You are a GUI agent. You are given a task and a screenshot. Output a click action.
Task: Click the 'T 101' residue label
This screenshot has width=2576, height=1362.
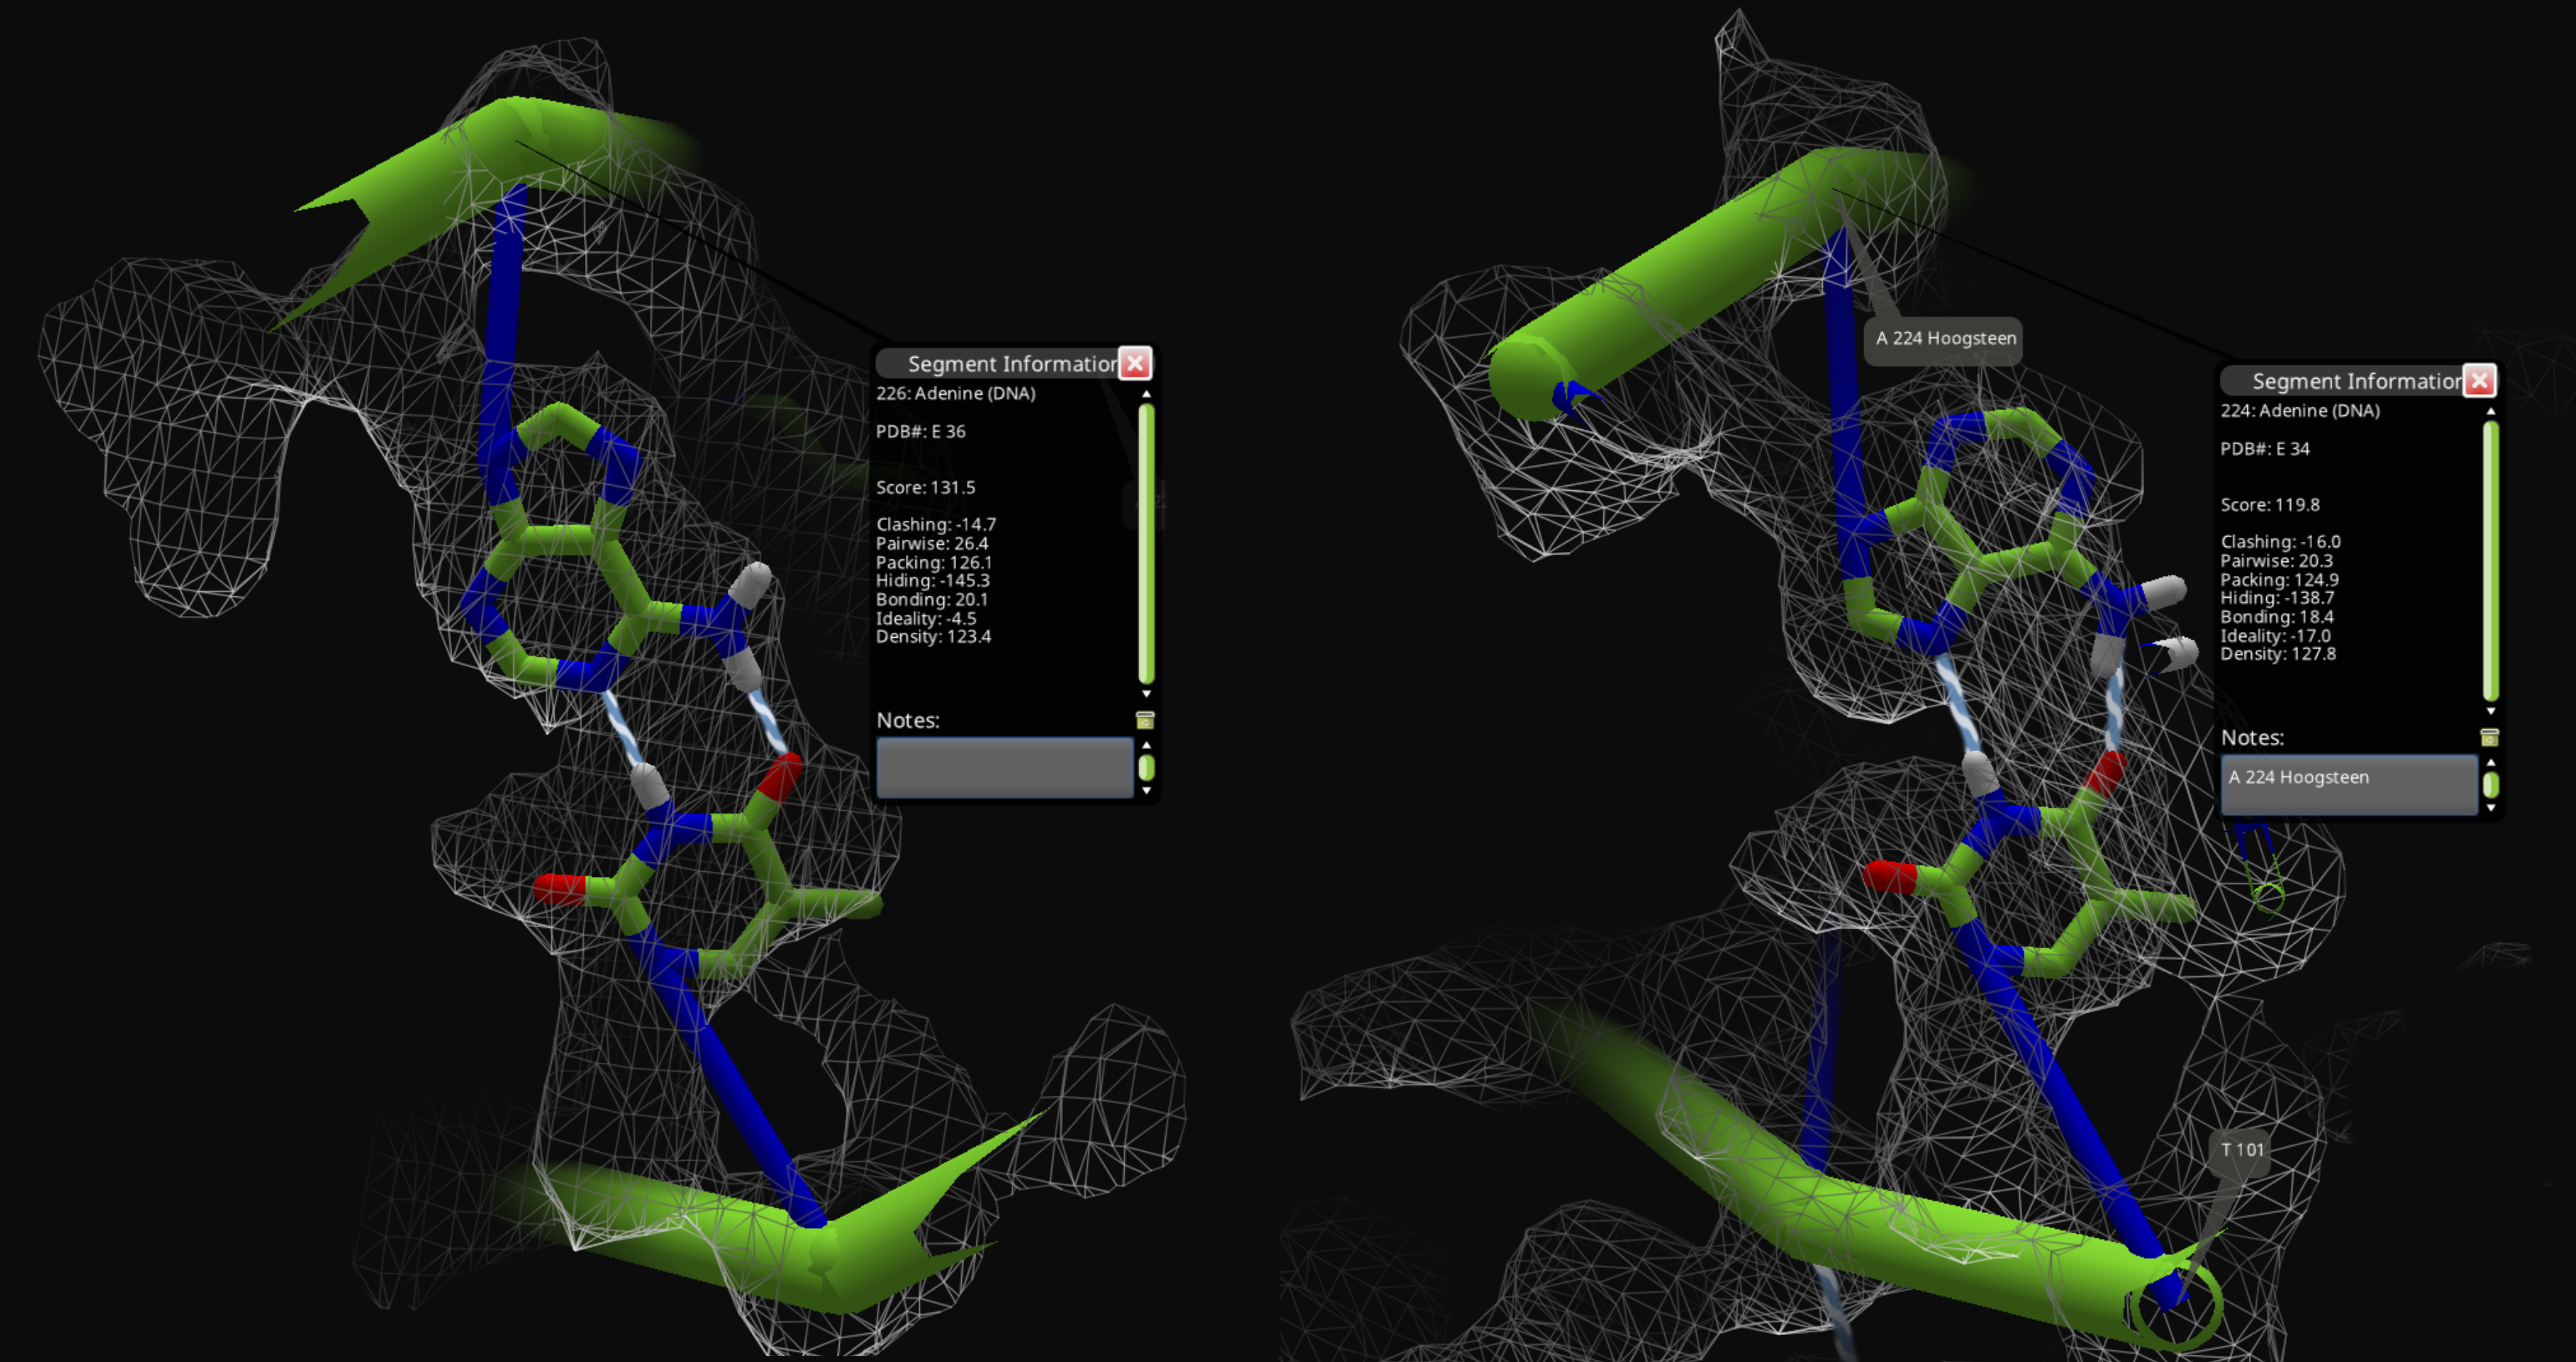click(x=2241, y=1150)
